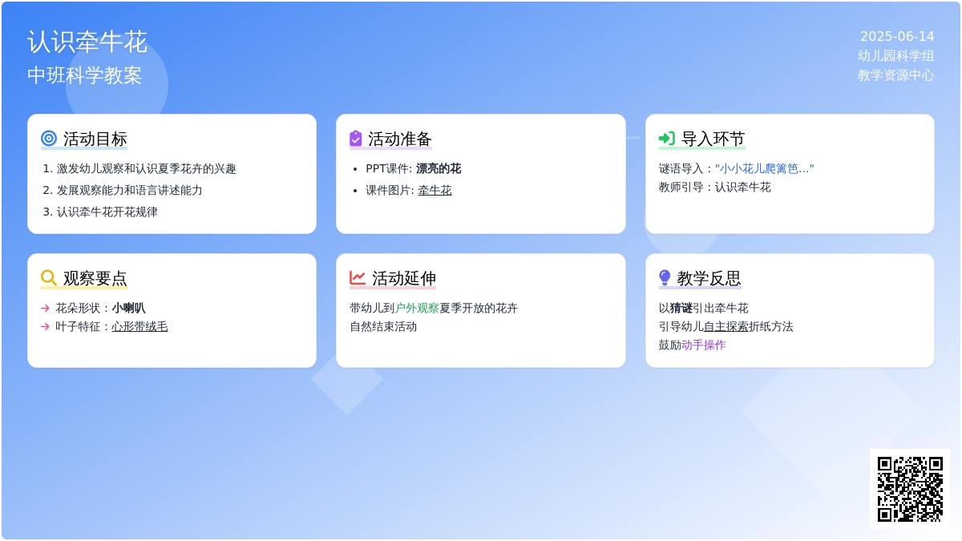Image resolution: width=962 pixels, height=541 pixels.
Task: Click the magnifier icon beside 观察要点
Action: [x=49, y=278]
